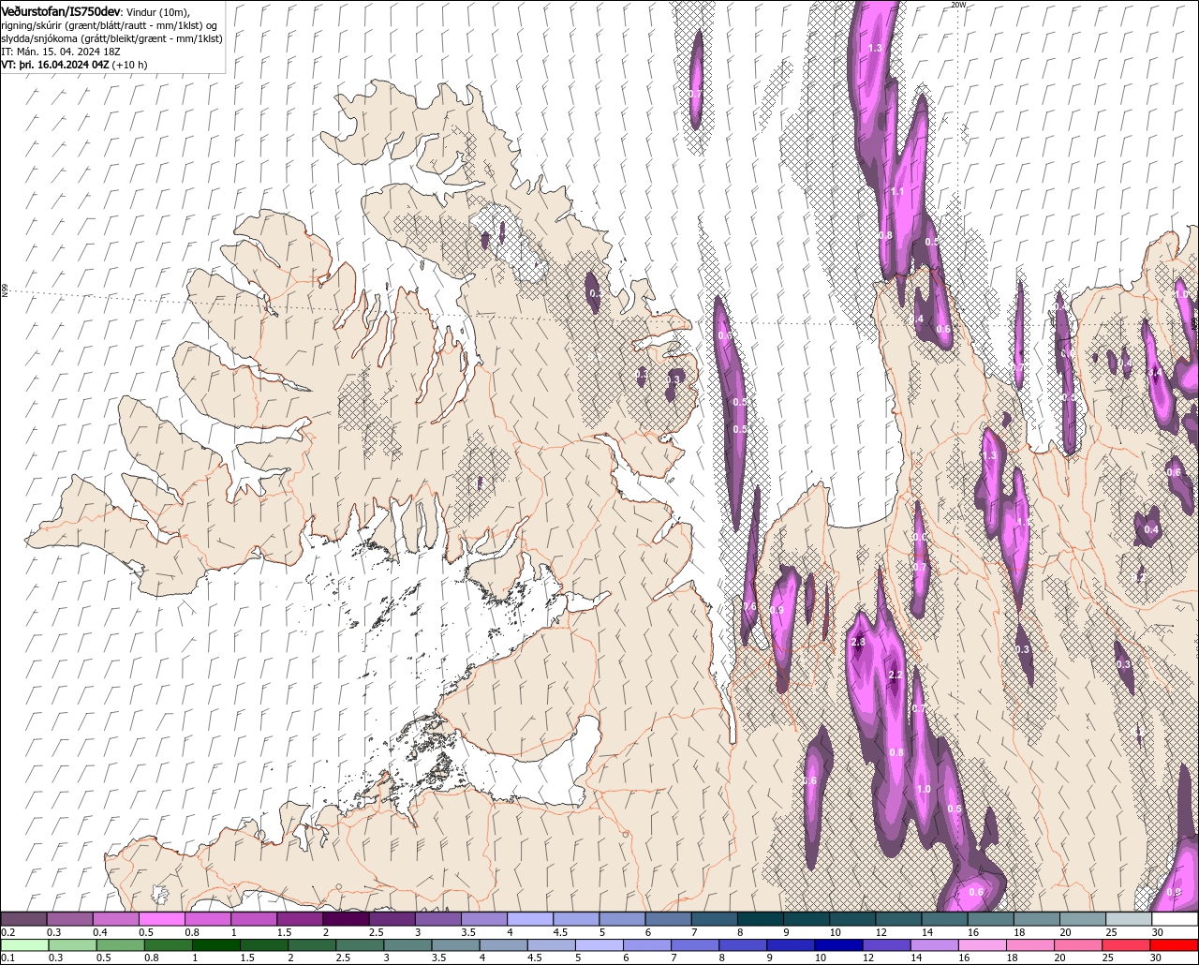Click the light grey 25 swatch in the upper legend row
1199x965 pixels.
click(x=1129, y=918)
